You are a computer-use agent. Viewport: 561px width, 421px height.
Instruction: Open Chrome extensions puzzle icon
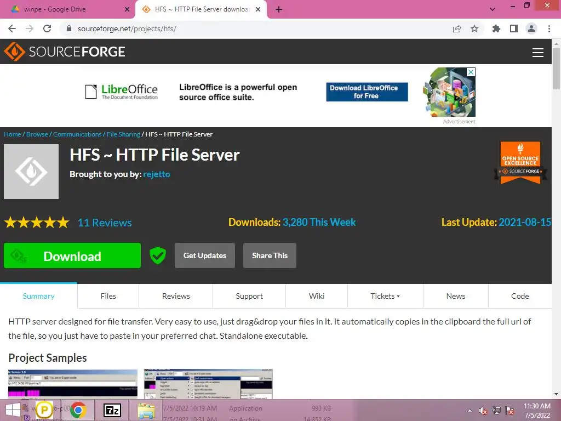496,29
